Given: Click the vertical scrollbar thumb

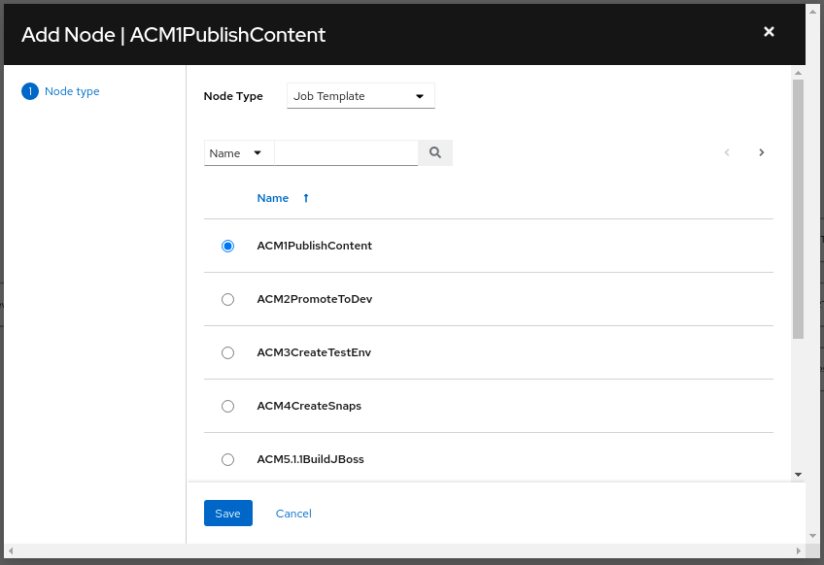Looking at the screenshot, I should (x=798, y=209).
